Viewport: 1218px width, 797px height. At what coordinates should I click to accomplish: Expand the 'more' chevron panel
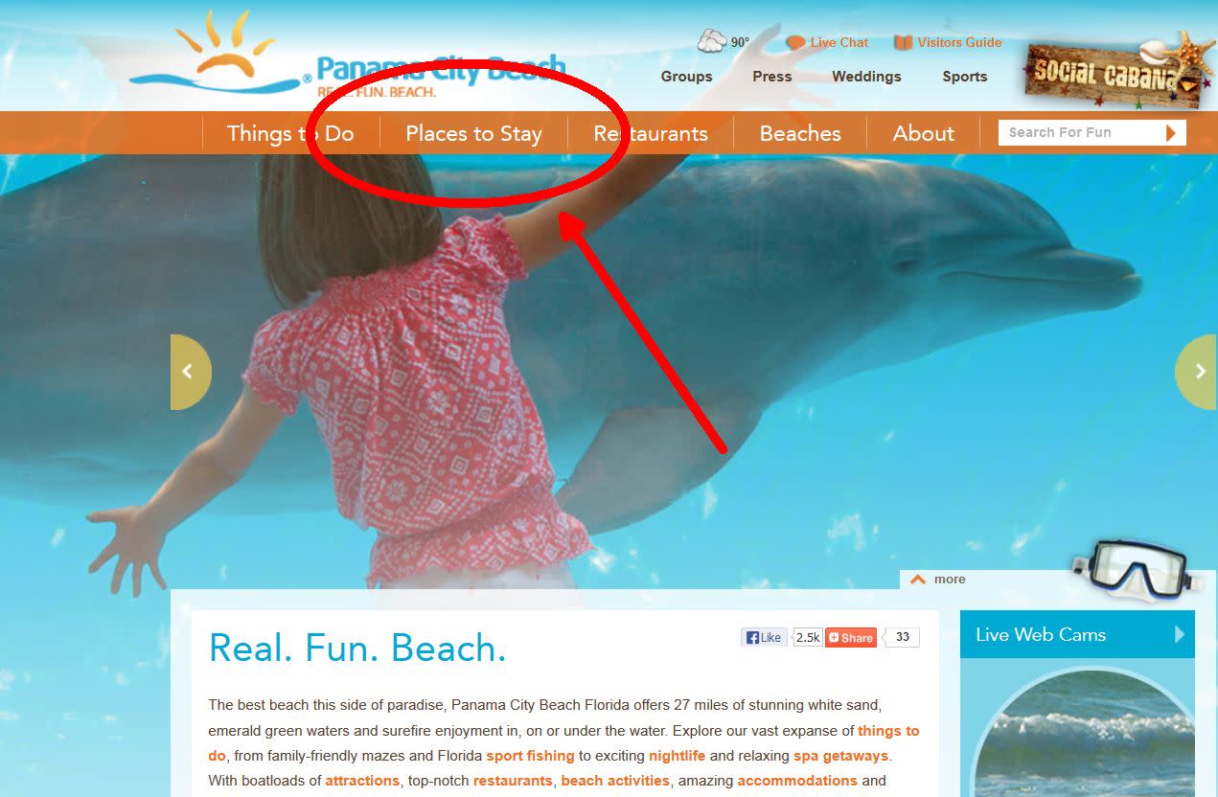pos(937,579)
